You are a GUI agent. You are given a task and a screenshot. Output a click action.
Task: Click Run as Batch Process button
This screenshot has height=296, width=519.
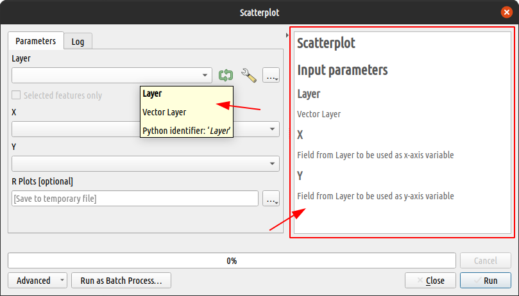[x=121, y=281]
